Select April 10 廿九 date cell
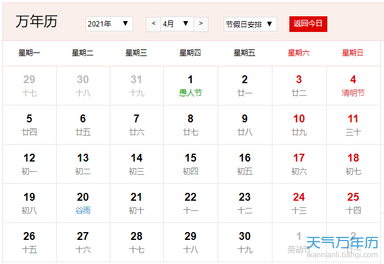This screenshot has width=384, height=264. coord(299,125)
